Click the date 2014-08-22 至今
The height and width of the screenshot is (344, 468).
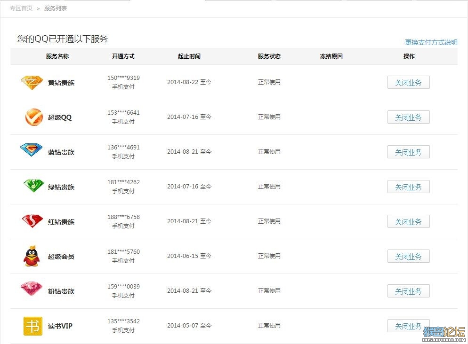[189, 82]
